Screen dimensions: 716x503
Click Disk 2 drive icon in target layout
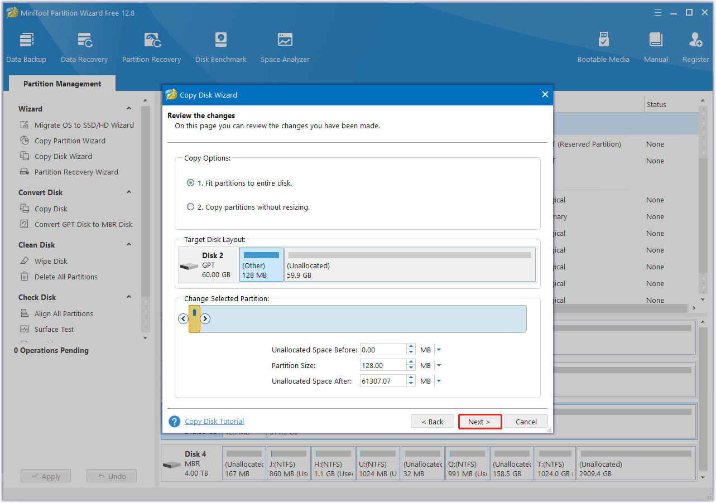(x=189, y=267)
